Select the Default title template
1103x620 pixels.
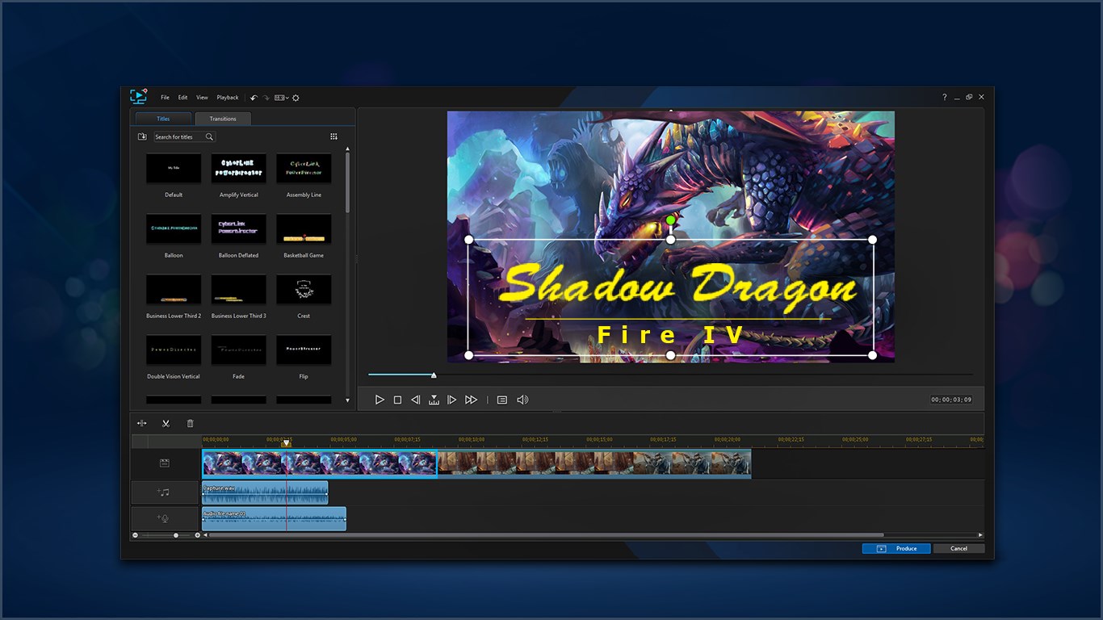[x=174, y=168]
